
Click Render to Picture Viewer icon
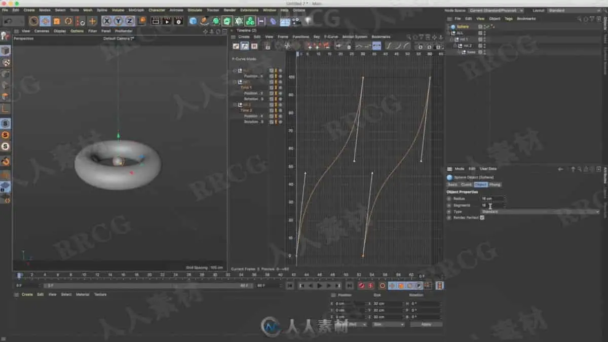pos(167,21)
